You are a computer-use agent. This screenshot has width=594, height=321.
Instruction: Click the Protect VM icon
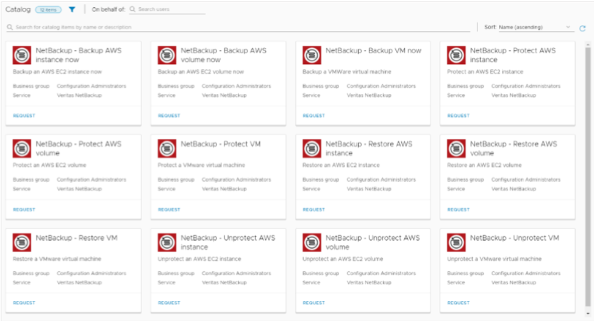point(167,149)
